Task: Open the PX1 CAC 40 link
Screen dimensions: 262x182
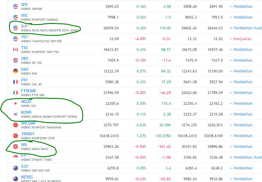Action: (24, 80)
